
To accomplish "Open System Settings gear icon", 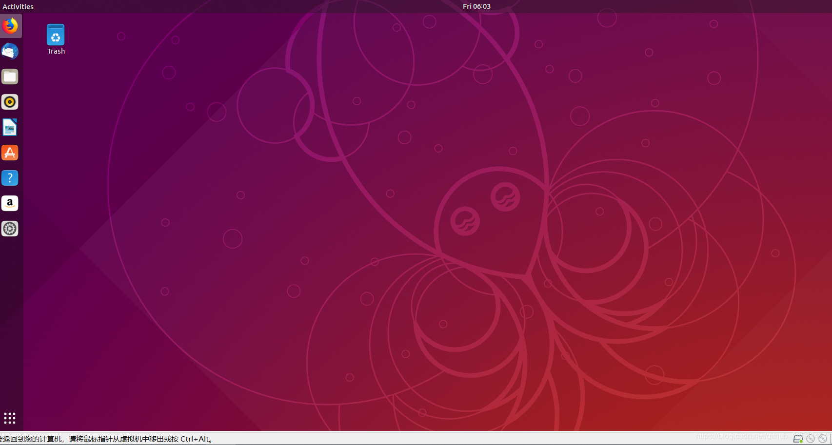I will coord(10,229).
